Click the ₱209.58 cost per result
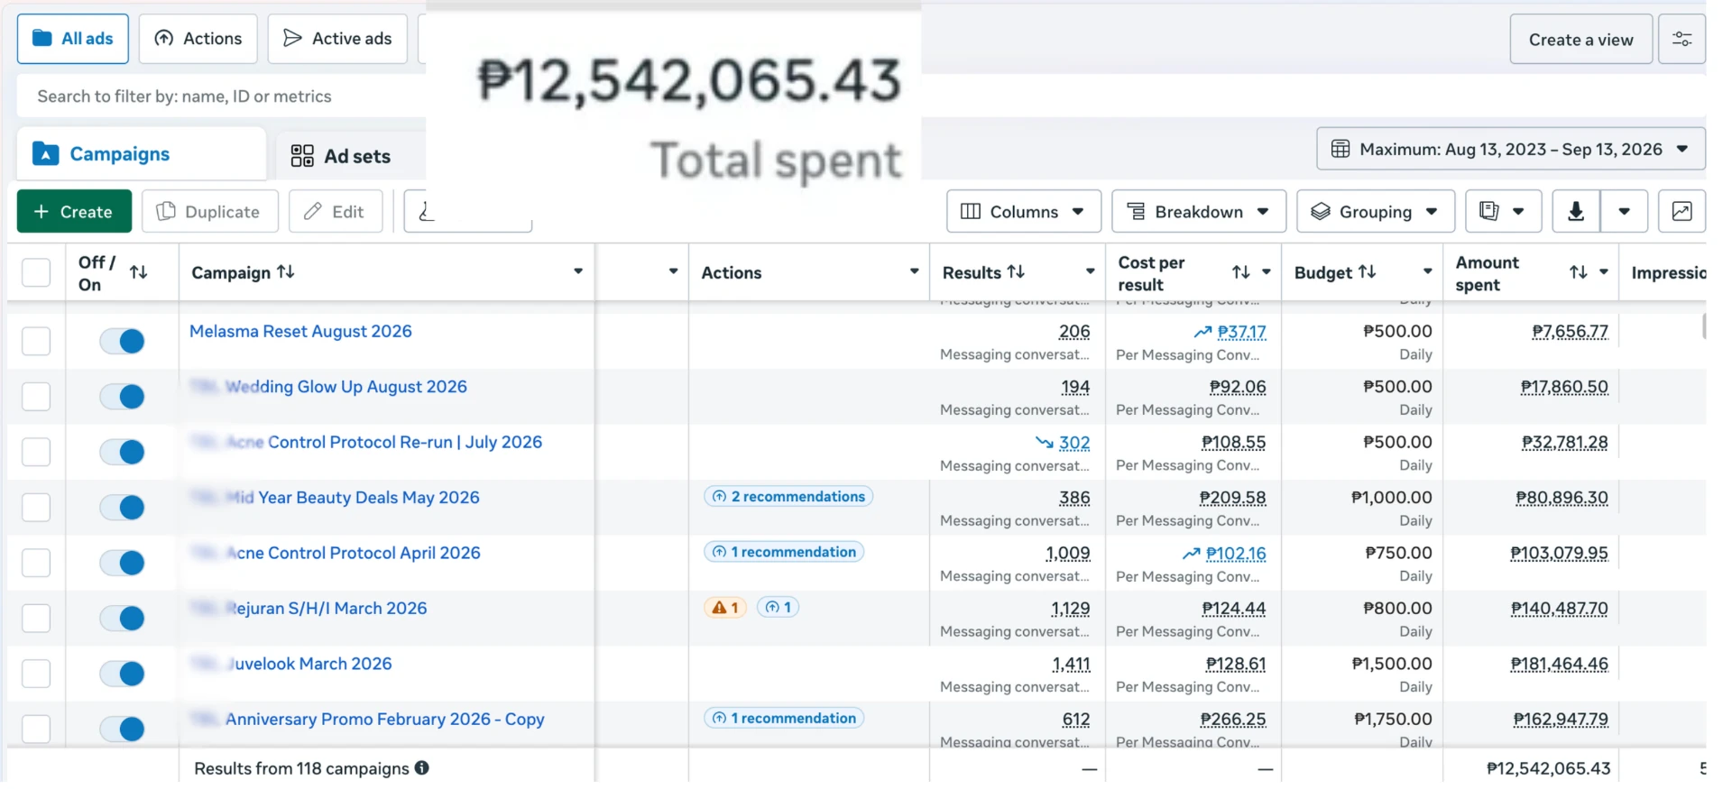 [x=1232, y=498]
